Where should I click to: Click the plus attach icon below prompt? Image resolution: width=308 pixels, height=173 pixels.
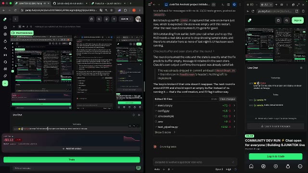tap(164, 169)
